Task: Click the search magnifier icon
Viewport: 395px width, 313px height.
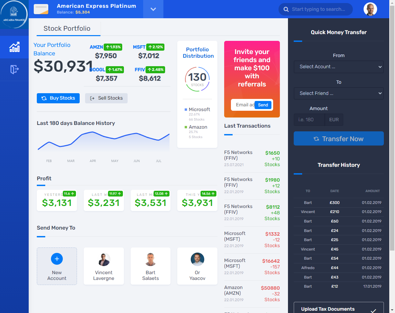Action: click(x=286, y=9)
